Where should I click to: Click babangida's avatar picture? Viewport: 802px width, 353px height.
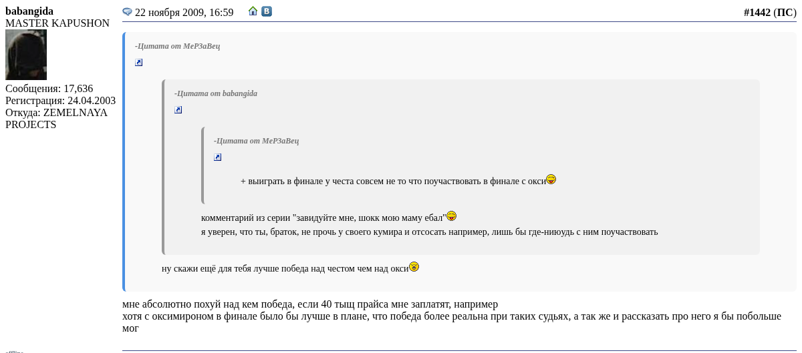[26, 55]
